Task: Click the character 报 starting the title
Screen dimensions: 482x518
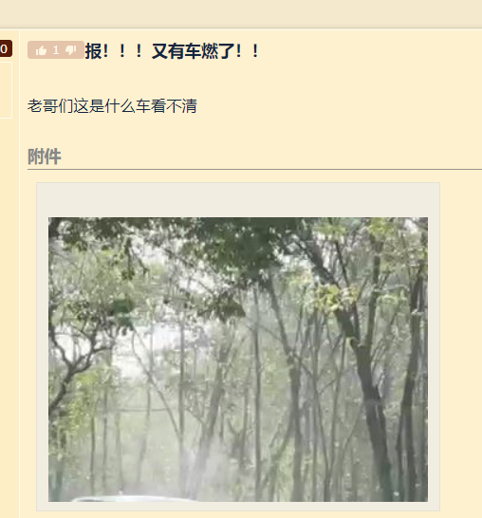Action: tap(94, 51)
